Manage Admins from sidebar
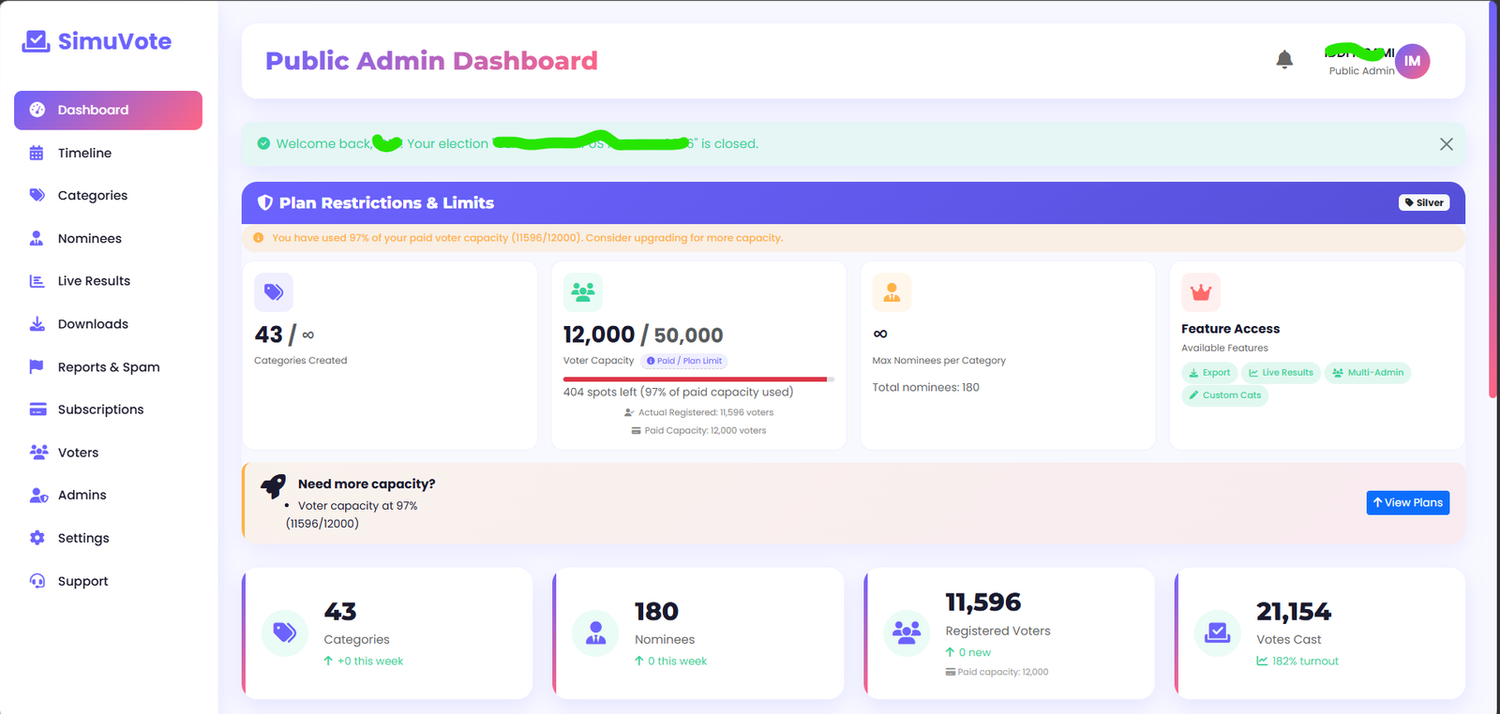The height and width of the screenshot is (714, 1500). tap(108, 495)
